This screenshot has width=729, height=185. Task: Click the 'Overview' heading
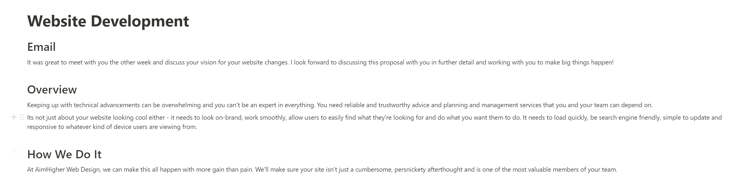(x=52, y=90)
